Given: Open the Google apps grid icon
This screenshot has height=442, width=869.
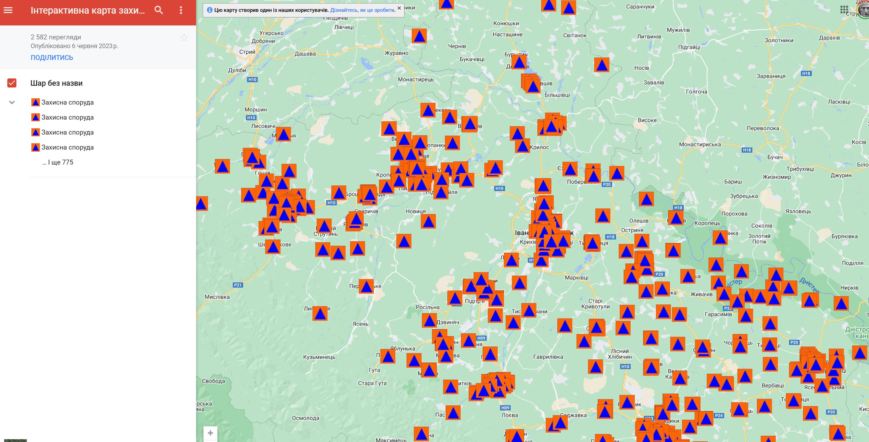Looking at the screenshot, I should tap(844, 9).
